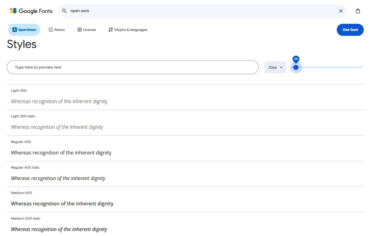The height and width of the screenshot is (236, 373).
Task: Click the Regular 400 Italic label
Action: pyautogui.click(x=25, y=168)
